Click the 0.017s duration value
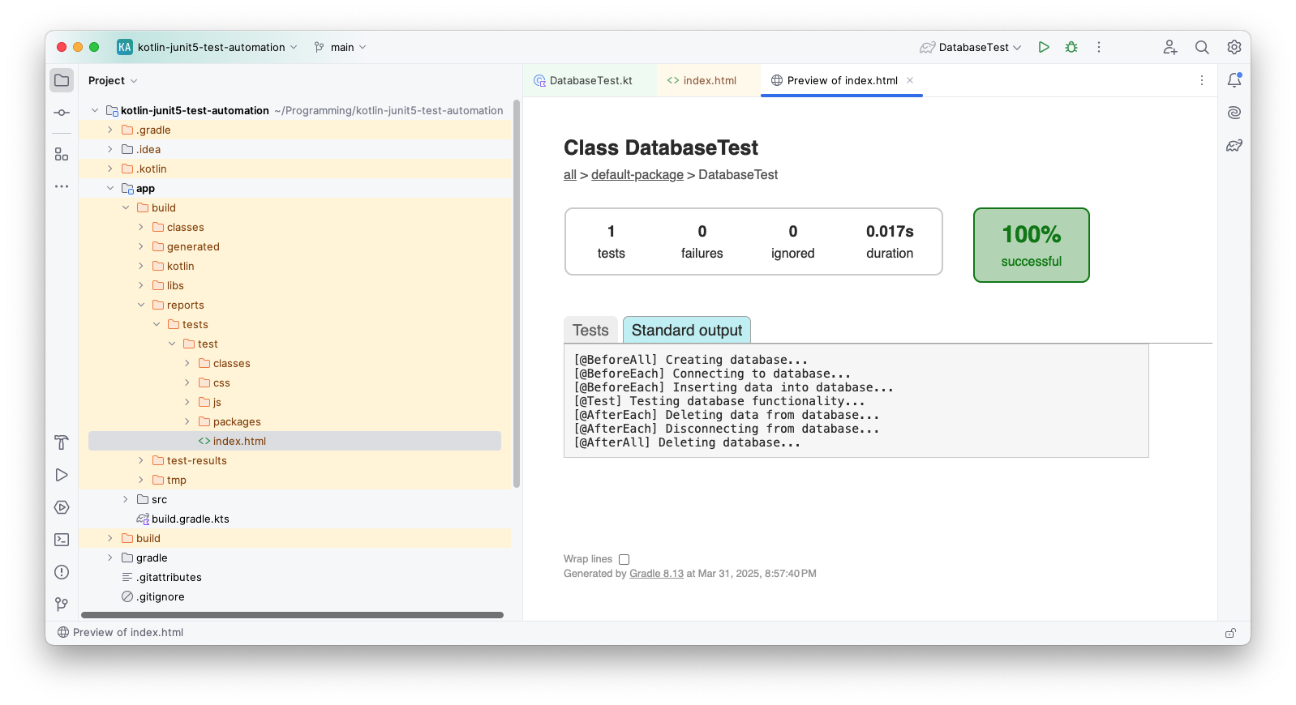Image resolution: width=1296 pixels, height=705 pixels. tap(890, 232)
